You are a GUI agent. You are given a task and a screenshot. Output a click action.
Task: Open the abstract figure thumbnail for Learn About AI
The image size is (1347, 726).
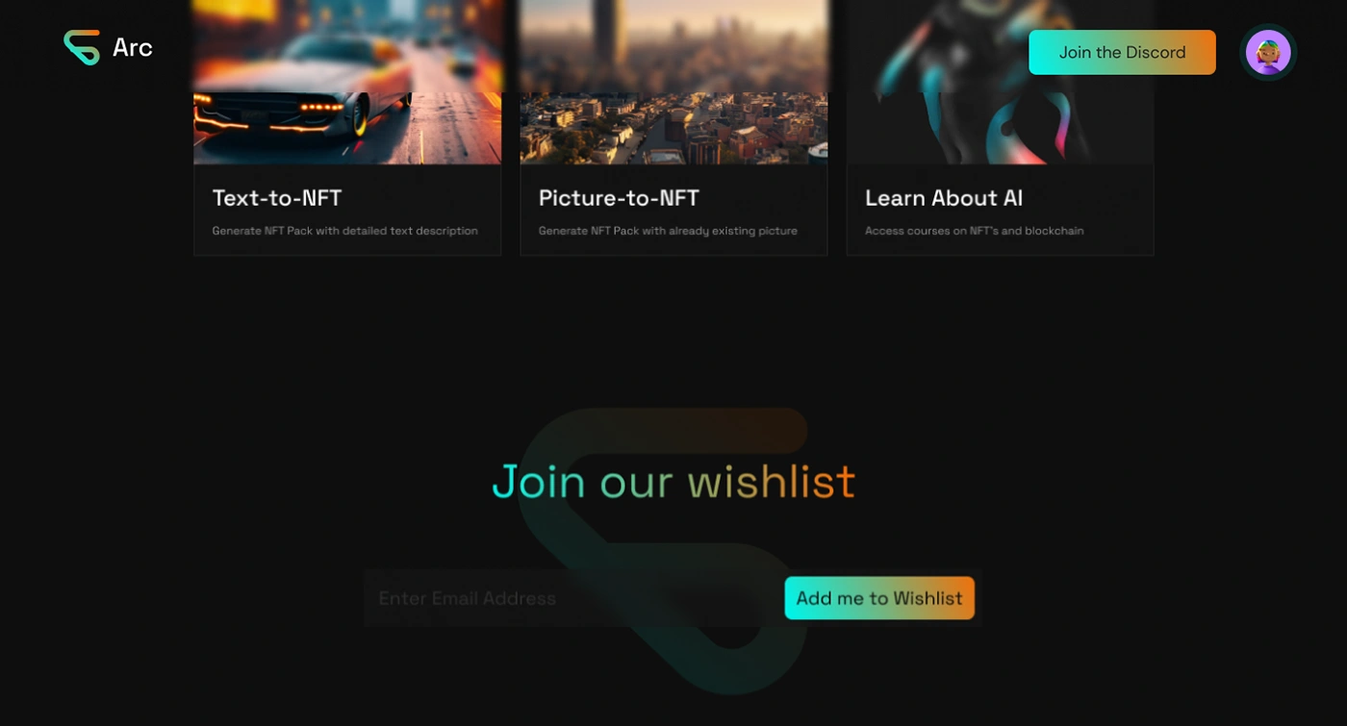pos(1000,82)
